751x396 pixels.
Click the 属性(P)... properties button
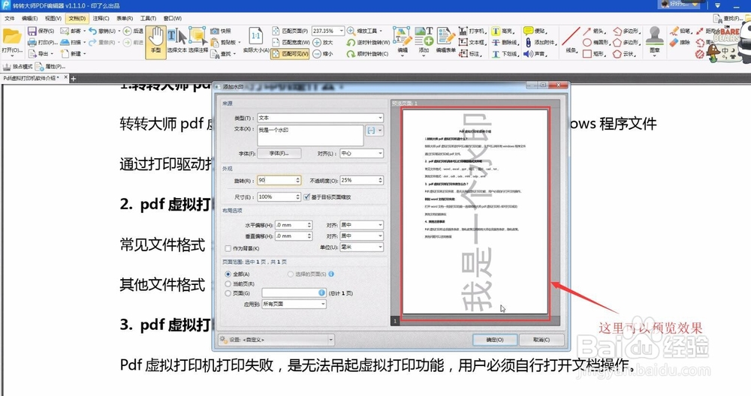click(x=50, y=67)
